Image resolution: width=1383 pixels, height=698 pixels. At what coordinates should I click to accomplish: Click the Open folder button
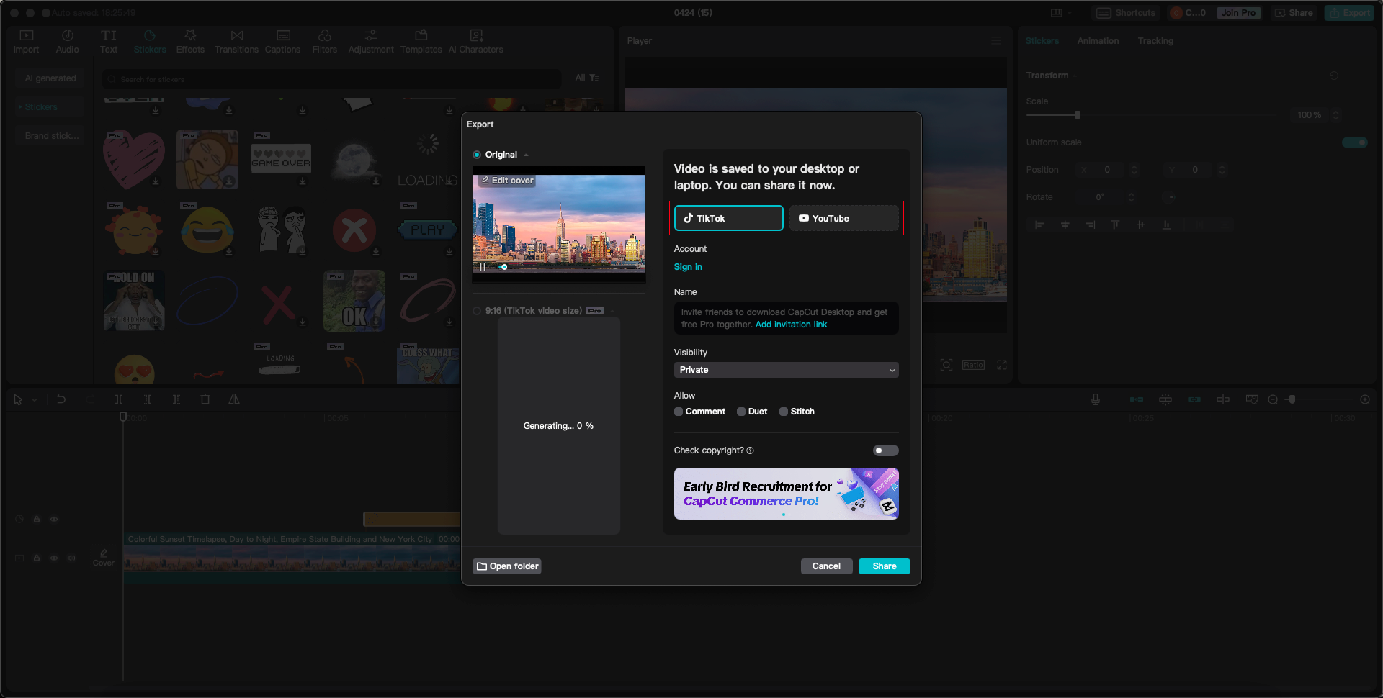pos(507,566)
